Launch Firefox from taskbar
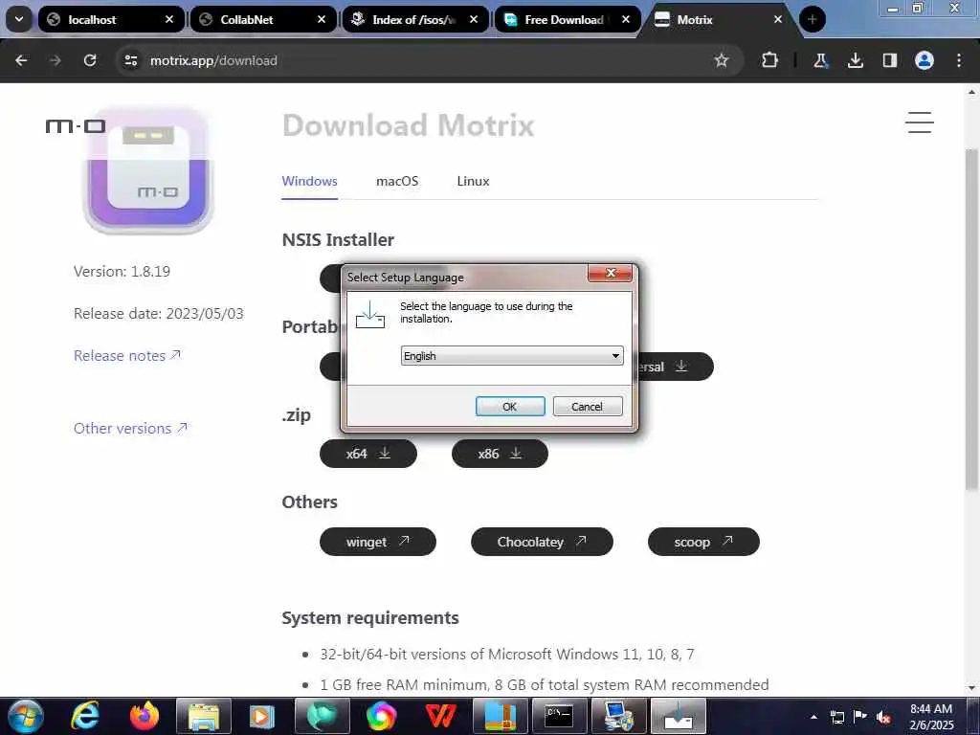Image resolution: width=980 pixels, height=735 pixels. point(145,716)
